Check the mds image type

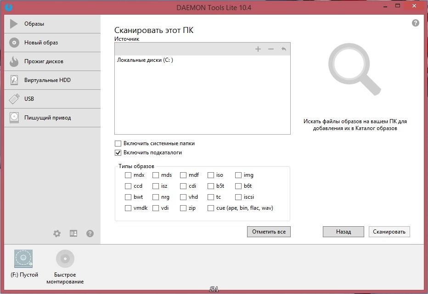156,175
